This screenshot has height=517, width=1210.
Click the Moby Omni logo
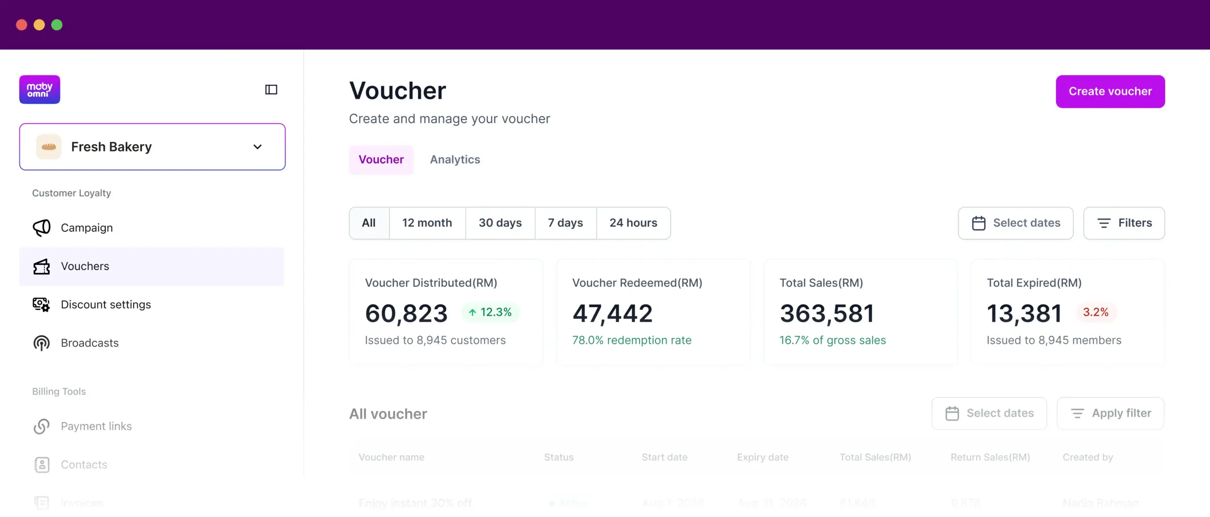click(40, 89)
